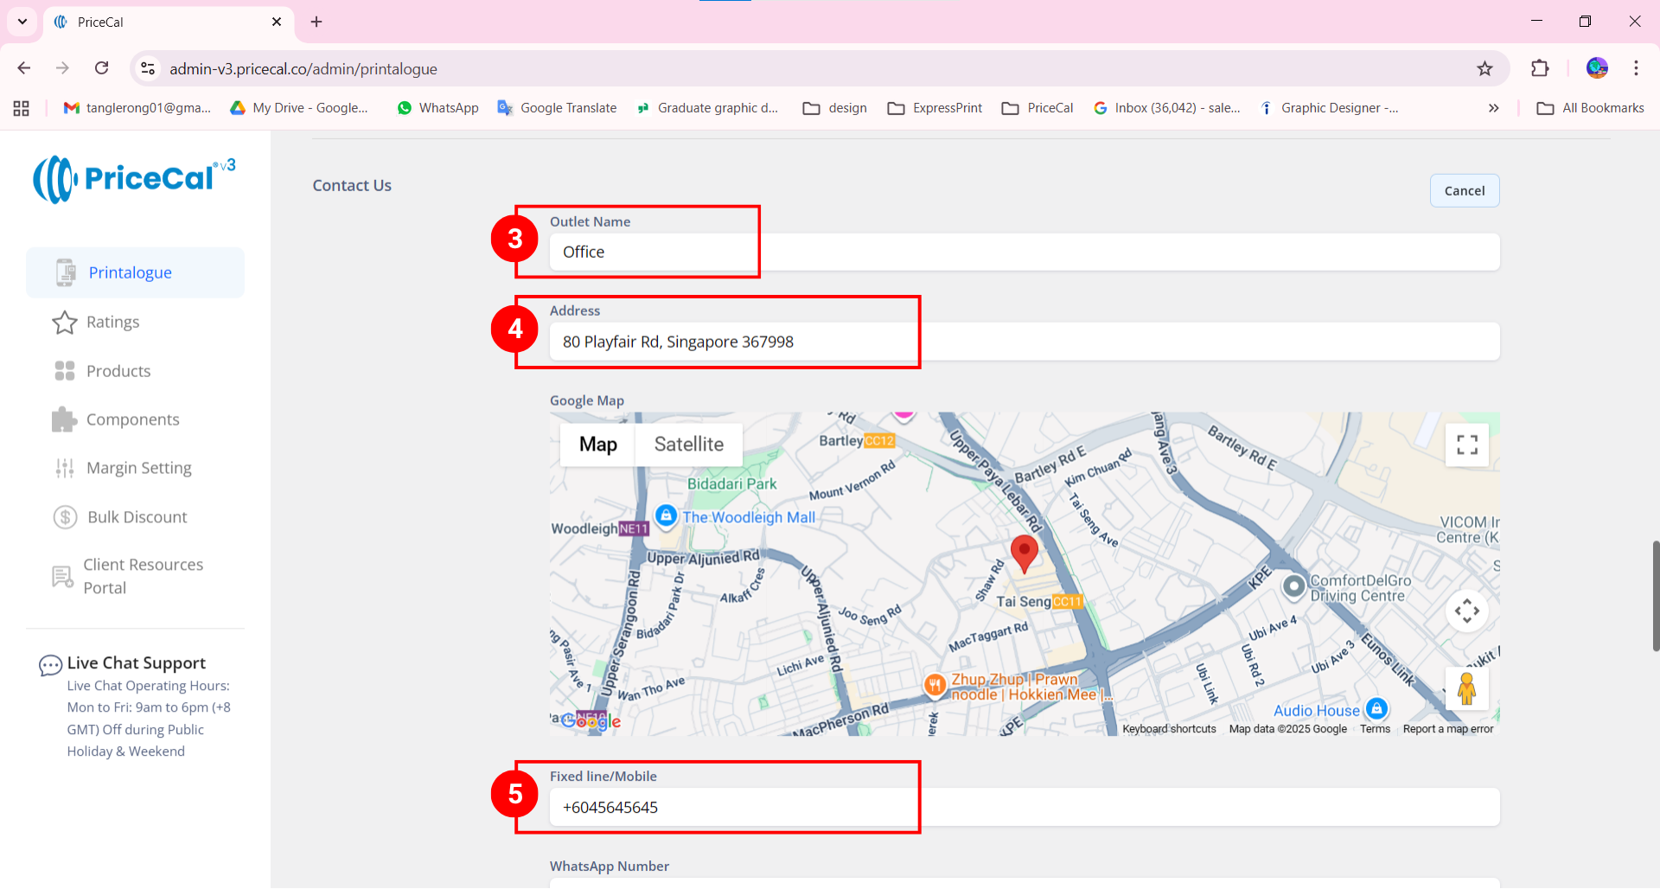
Task: Click the Components puzzle icon
Action: click(x=65, y=419)
